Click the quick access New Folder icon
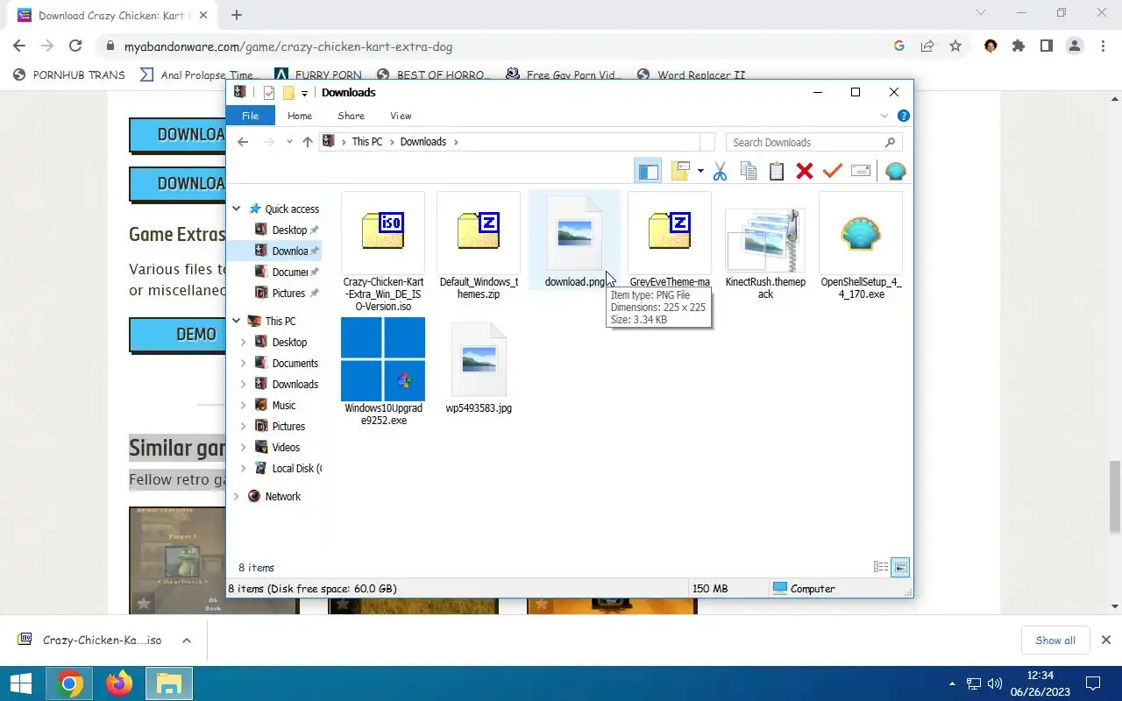The image size is (1122, 701). (288, 93)
